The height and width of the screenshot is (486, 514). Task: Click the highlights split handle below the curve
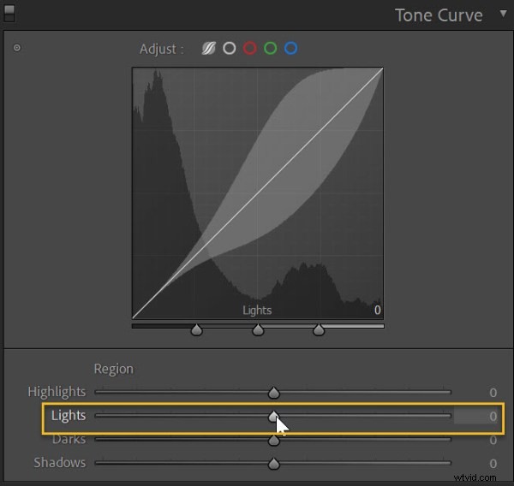[x=319, y=329]
